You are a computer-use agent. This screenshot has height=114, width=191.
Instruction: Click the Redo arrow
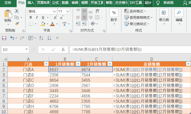coord(22,38)
